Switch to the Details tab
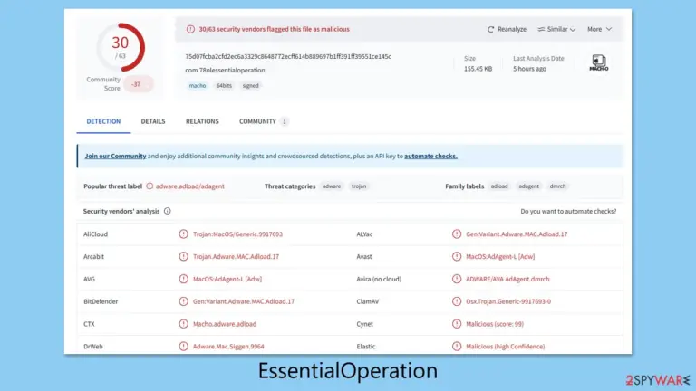 click(x=153, y=121)
